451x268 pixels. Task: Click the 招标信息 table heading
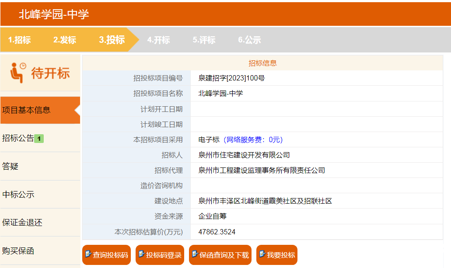point(262,63)
